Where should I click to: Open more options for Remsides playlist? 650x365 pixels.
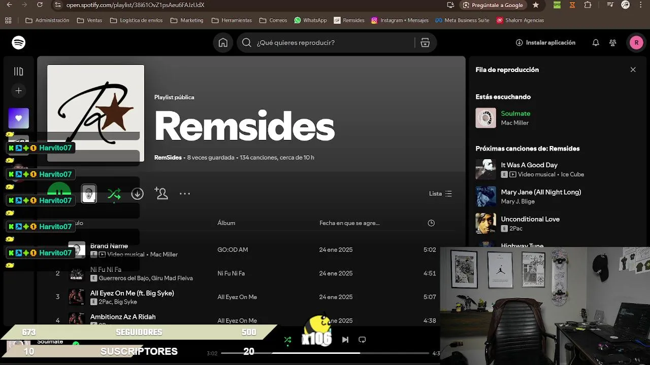185,194
